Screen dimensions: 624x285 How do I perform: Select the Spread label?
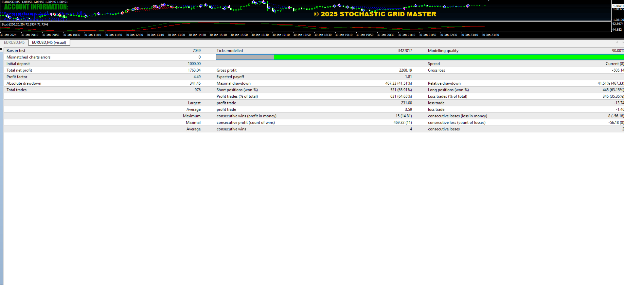(x=434, y=64)
